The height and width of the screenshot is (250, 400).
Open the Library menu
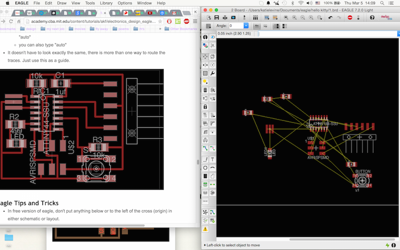[x=106, y=3]
